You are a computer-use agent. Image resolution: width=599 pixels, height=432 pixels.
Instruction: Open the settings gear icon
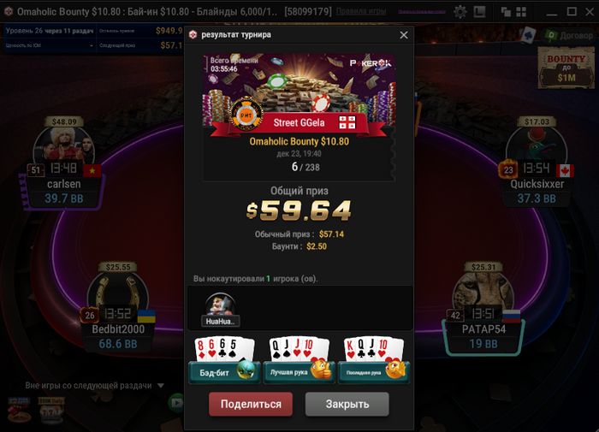(460, 12)
